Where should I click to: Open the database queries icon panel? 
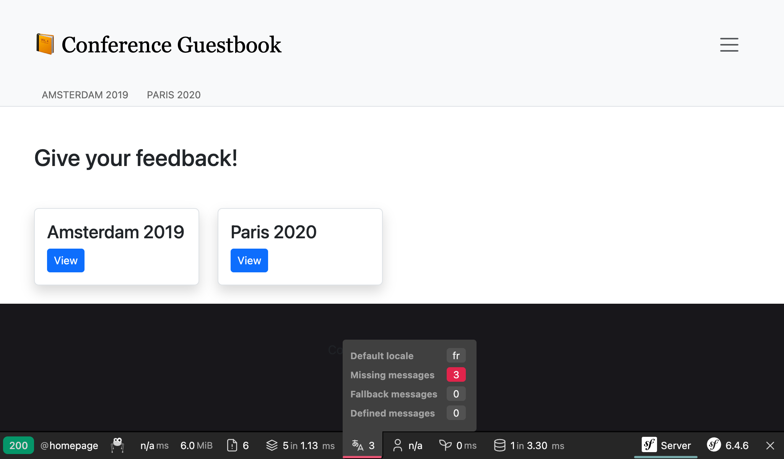pyautogui.click(x=499, y=445)
